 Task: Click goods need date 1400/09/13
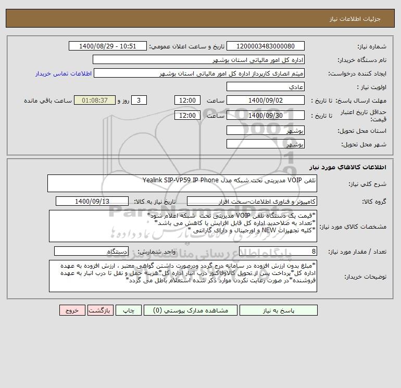92,201
